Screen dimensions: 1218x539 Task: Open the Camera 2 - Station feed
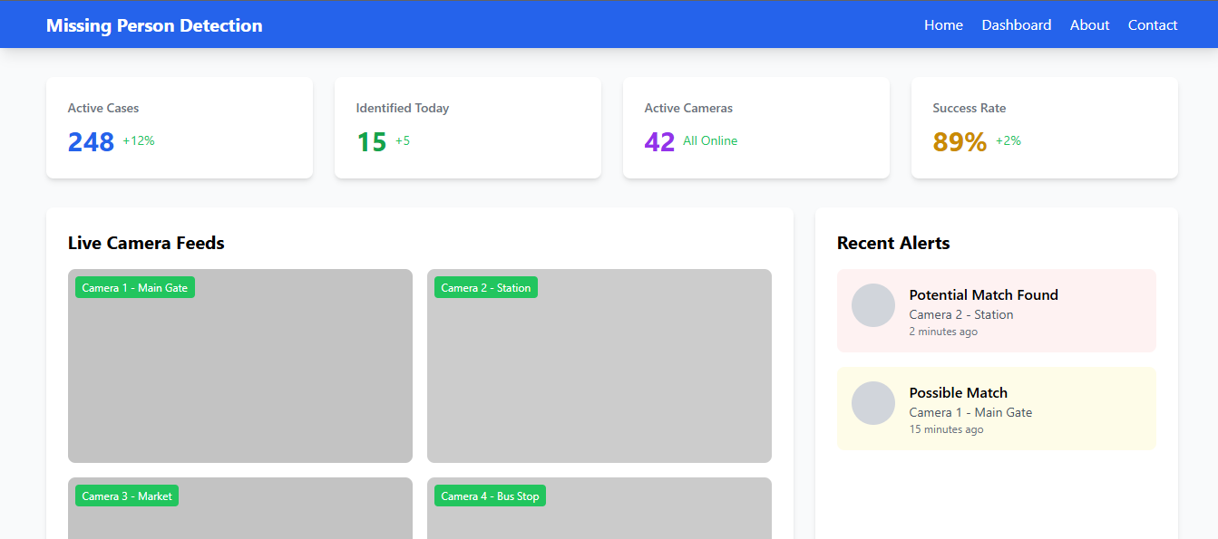[599, 366]
